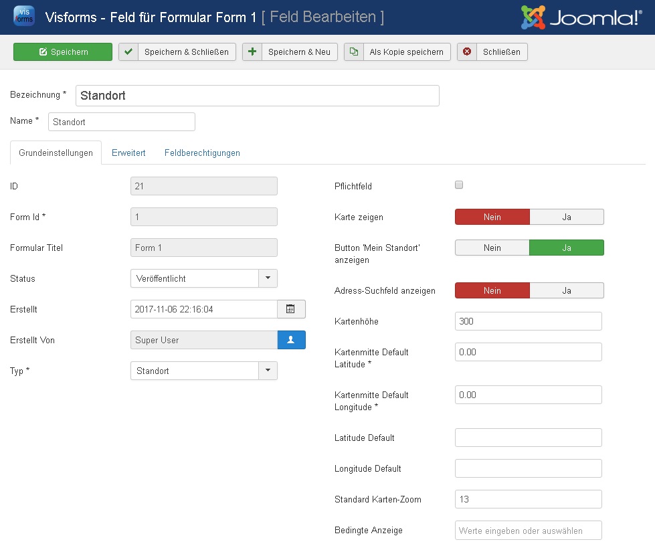Click the Visforms logo icon
The image size is (655, 560).
tap(23, 17)
